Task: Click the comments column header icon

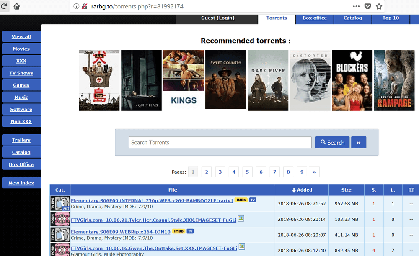Action: pyautogui.click(x=411, y=190)
